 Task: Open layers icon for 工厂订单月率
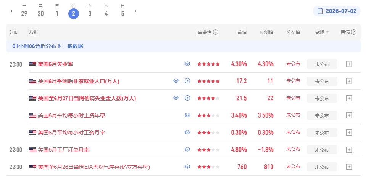click(187, 149)
